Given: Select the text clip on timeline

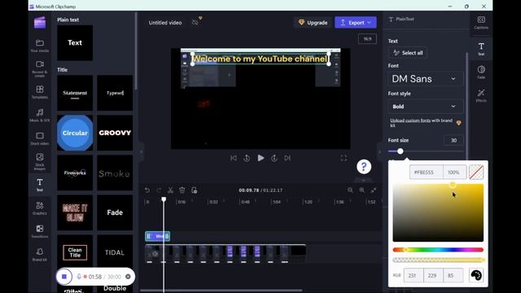Looking at the screenshot, I should 157,236.
